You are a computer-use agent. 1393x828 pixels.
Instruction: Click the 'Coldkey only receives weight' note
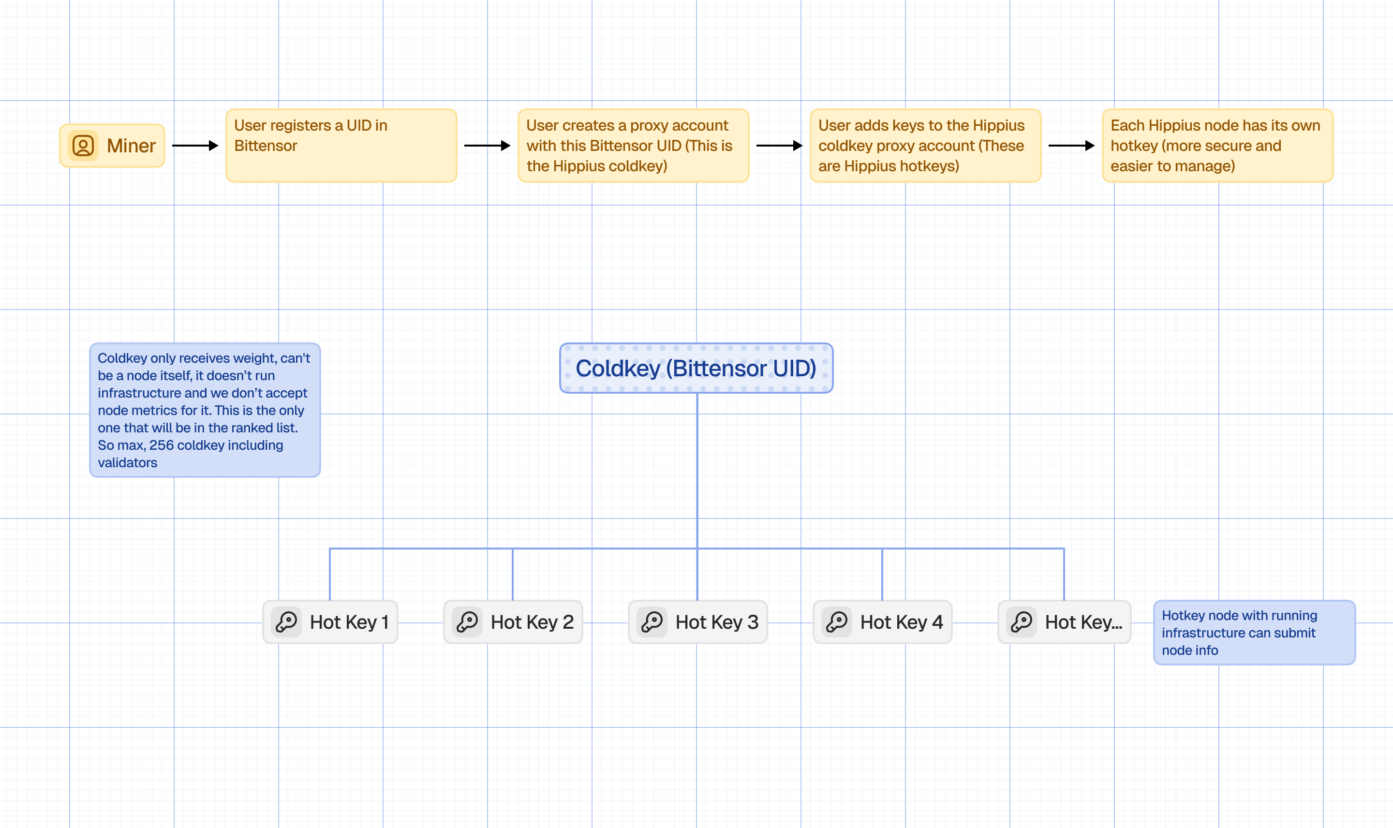205,410
